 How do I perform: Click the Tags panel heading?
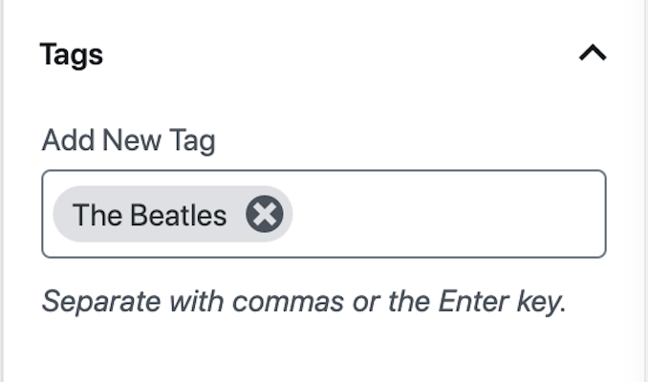coord(71,54)
